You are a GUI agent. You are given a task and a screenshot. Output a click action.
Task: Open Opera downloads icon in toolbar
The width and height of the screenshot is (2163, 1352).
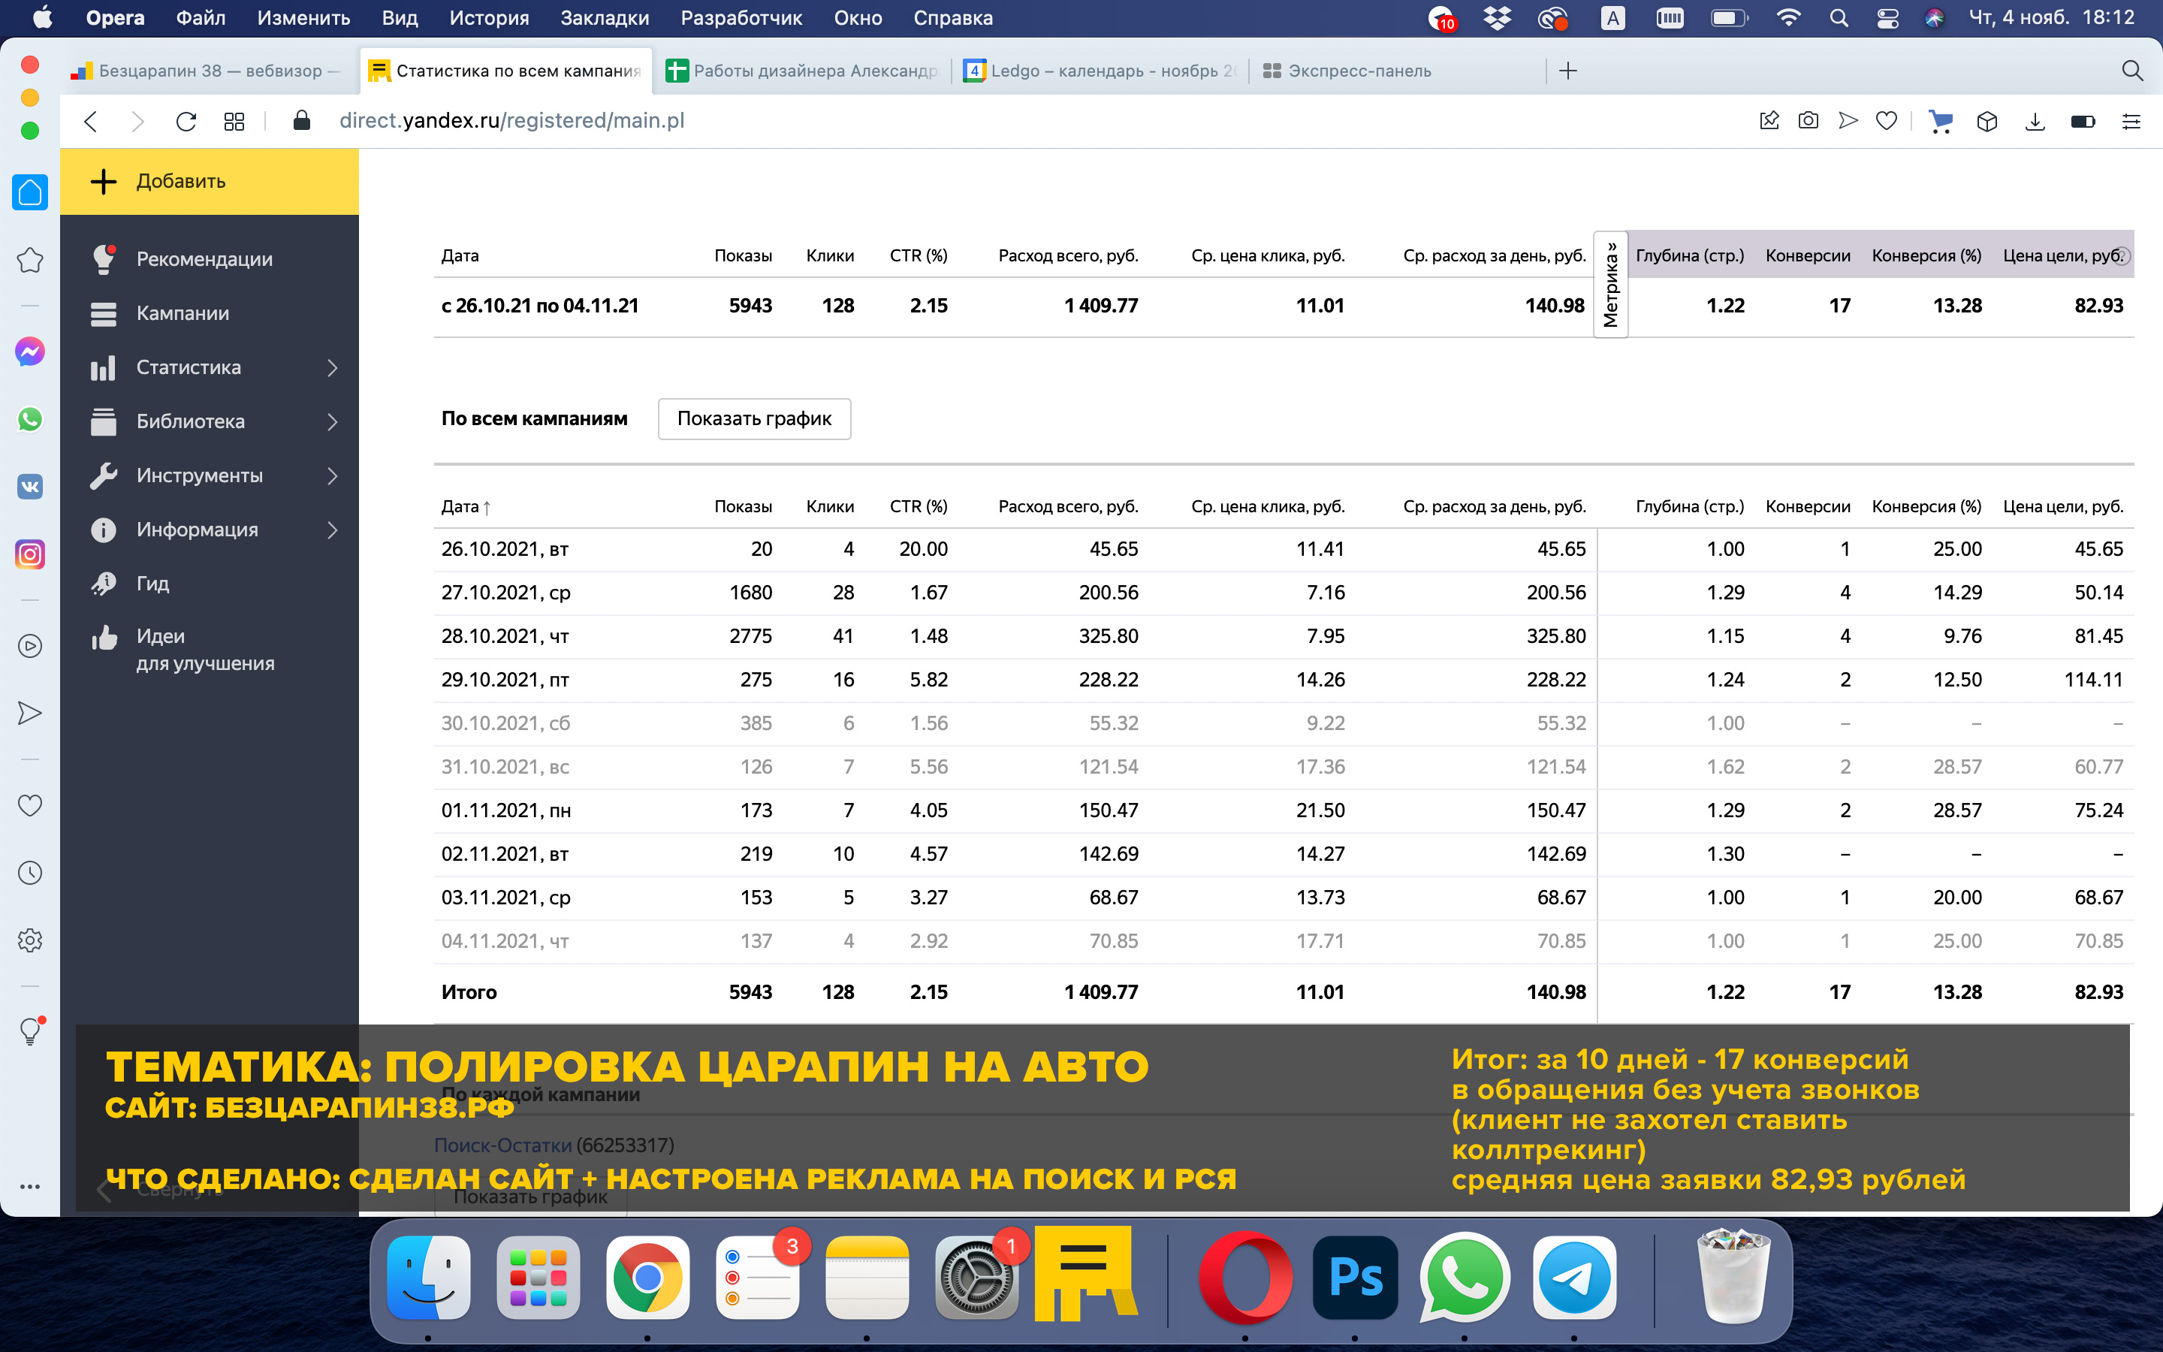pyautogui.click(x=2035, y=121)
